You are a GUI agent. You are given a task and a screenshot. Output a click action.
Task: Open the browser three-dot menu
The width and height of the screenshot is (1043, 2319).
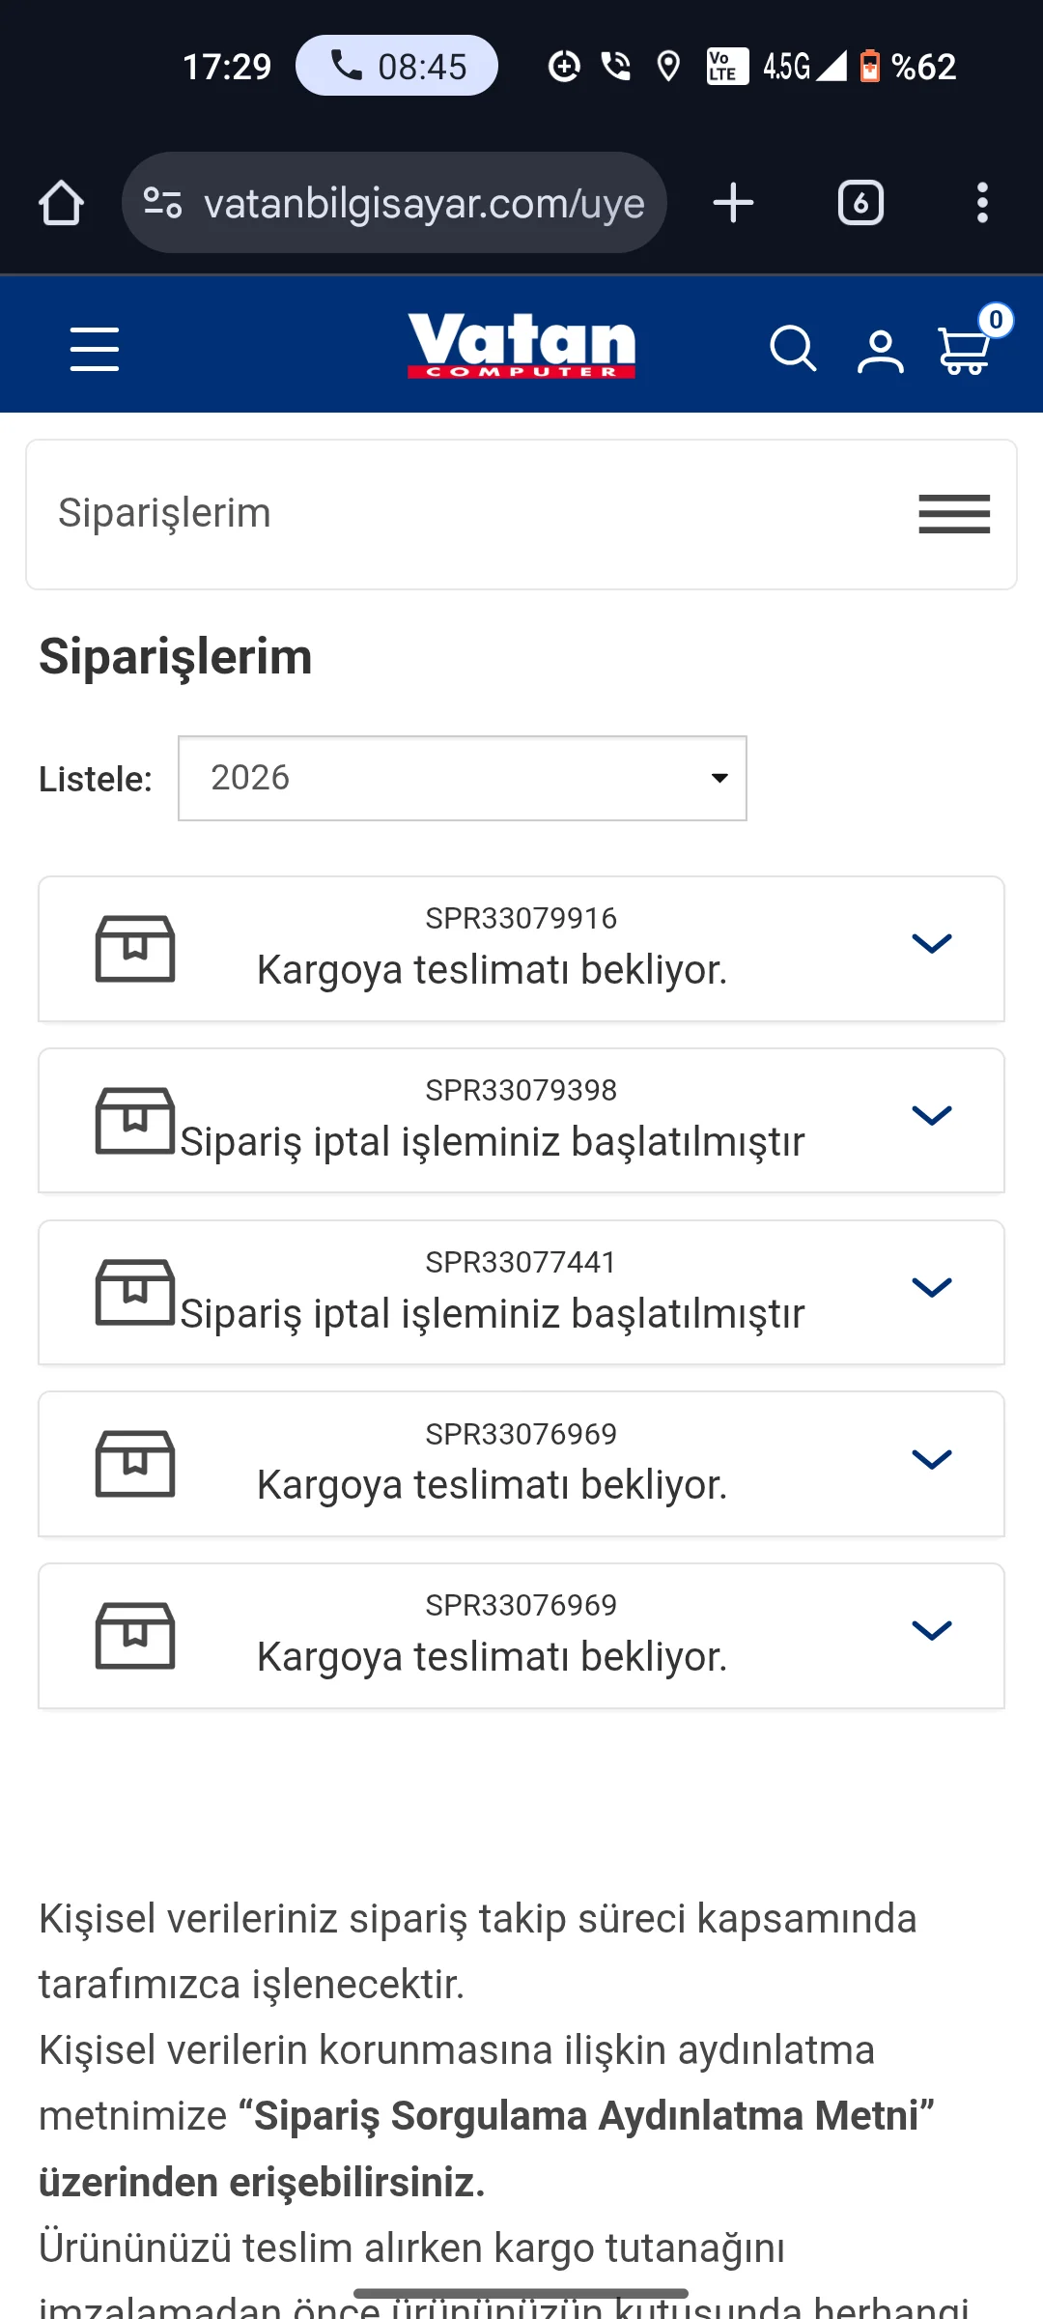(x=982, y=203)
